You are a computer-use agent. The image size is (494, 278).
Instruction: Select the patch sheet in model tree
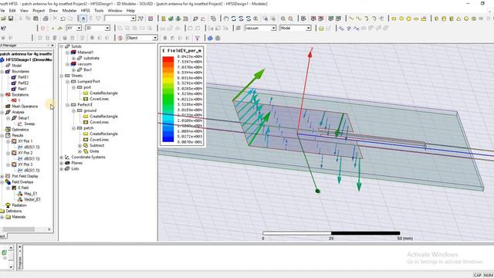coord(88,128)
